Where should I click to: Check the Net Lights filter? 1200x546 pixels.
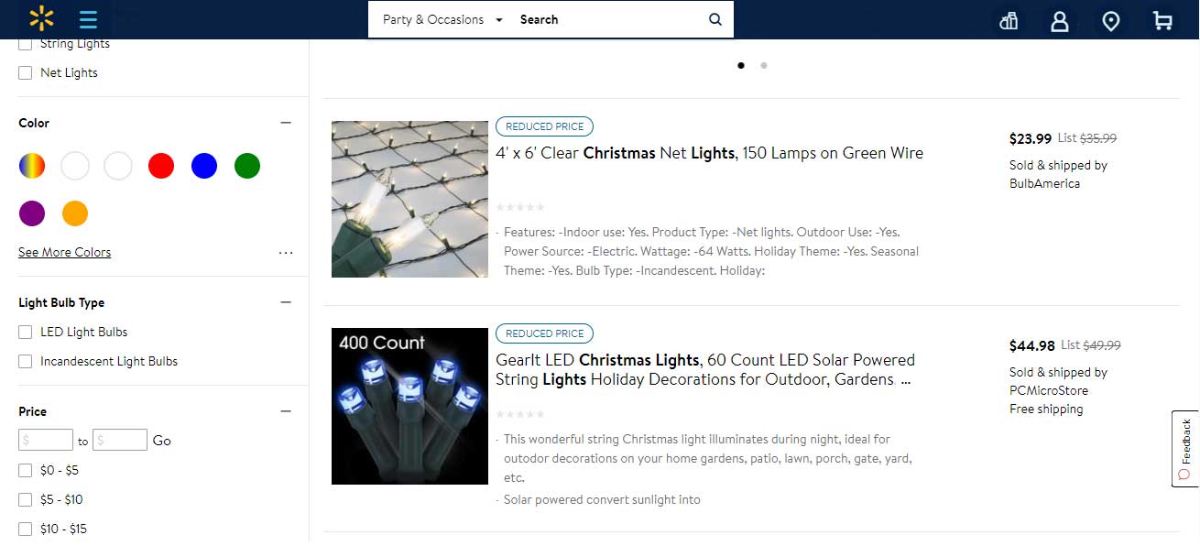pos(26,72)
